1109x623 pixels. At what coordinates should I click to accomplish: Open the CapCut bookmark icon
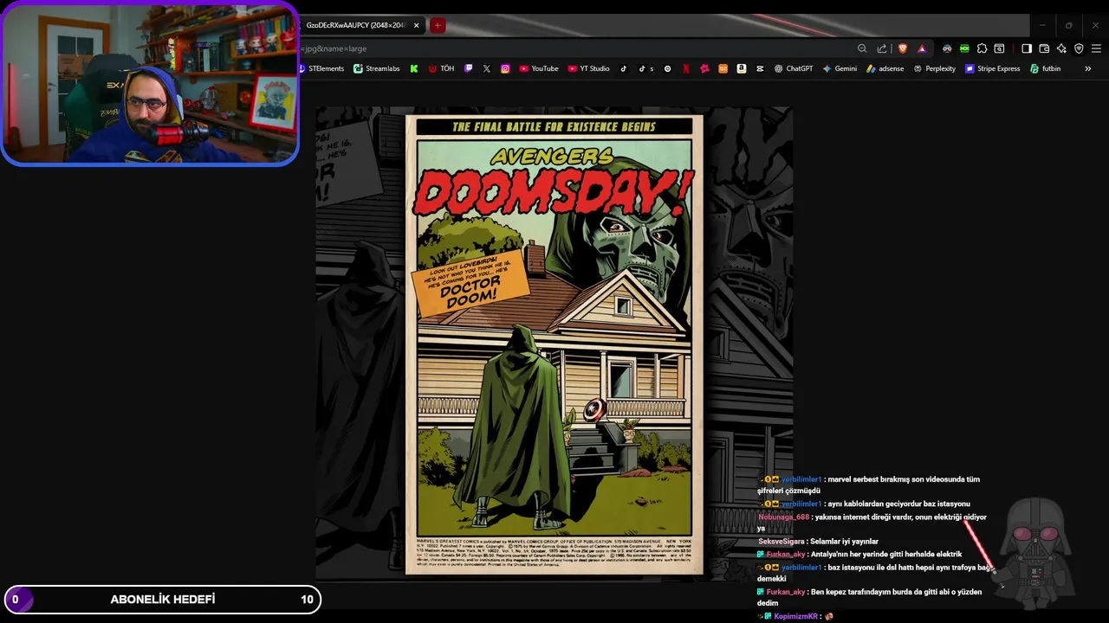[x=760, y=68]
